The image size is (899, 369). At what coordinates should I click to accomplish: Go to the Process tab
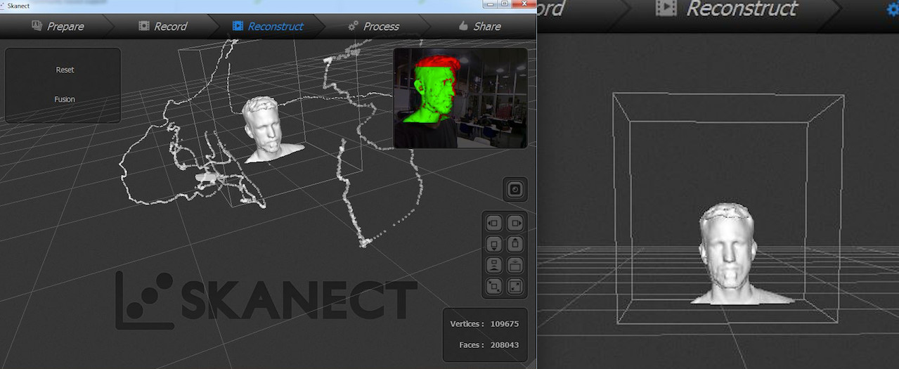click(373, 26)
